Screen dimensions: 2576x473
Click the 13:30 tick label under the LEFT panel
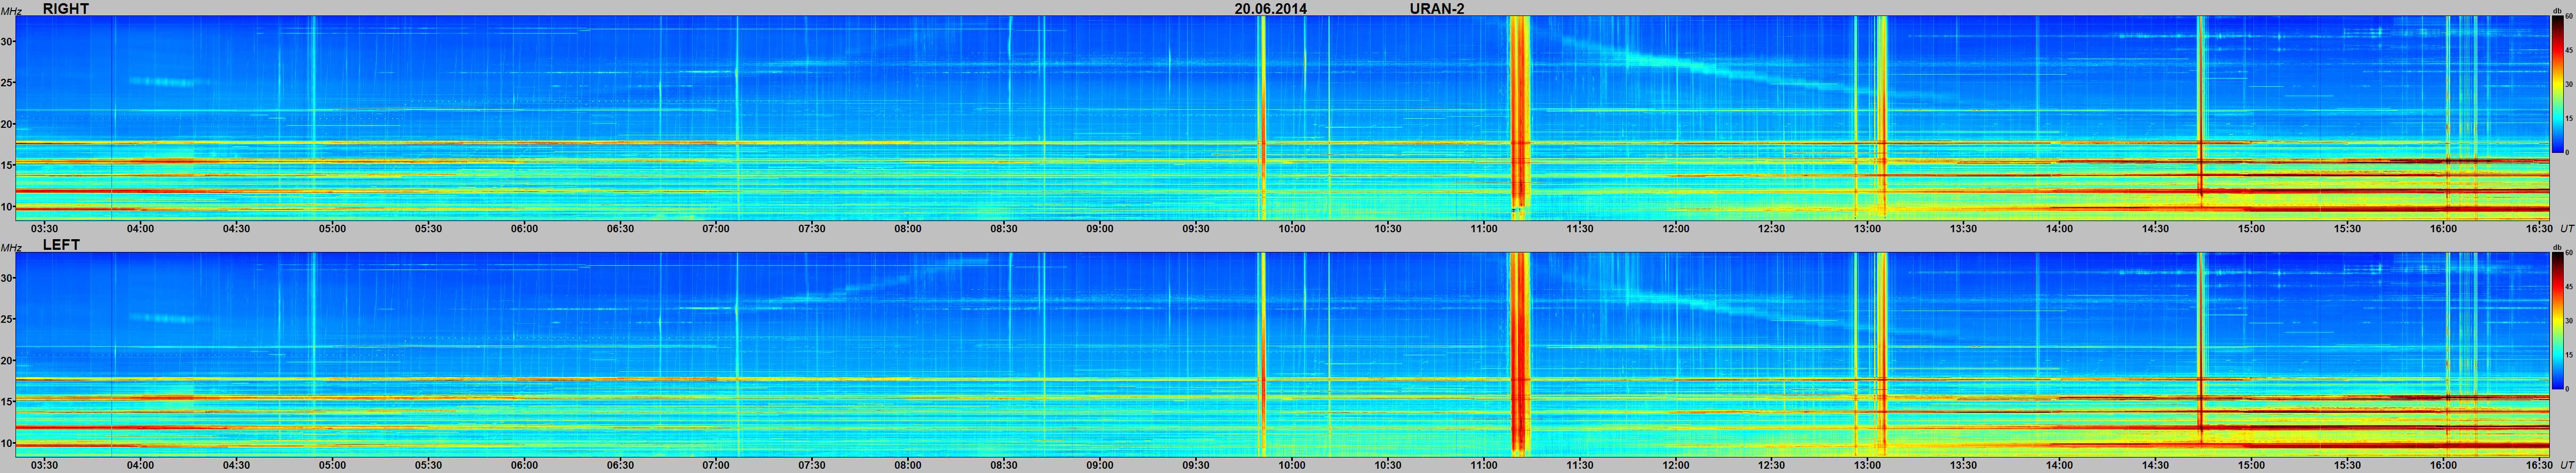click(1964, 465)
